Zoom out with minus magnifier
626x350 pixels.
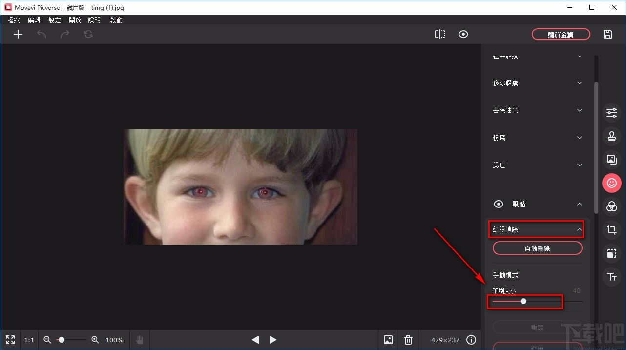pyautogui.click(x=47, y=340)
